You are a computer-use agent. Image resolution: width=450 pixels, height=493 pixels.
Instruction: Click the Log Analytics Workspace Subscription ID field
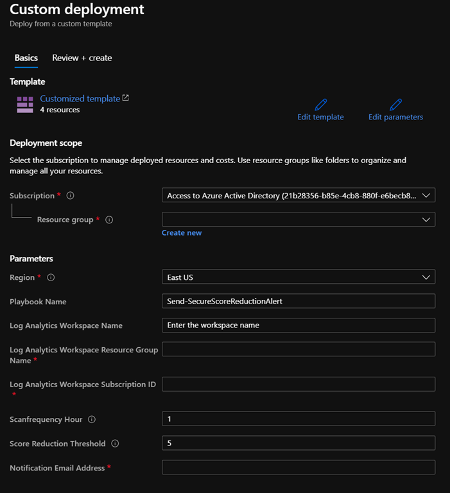(299, 384)
